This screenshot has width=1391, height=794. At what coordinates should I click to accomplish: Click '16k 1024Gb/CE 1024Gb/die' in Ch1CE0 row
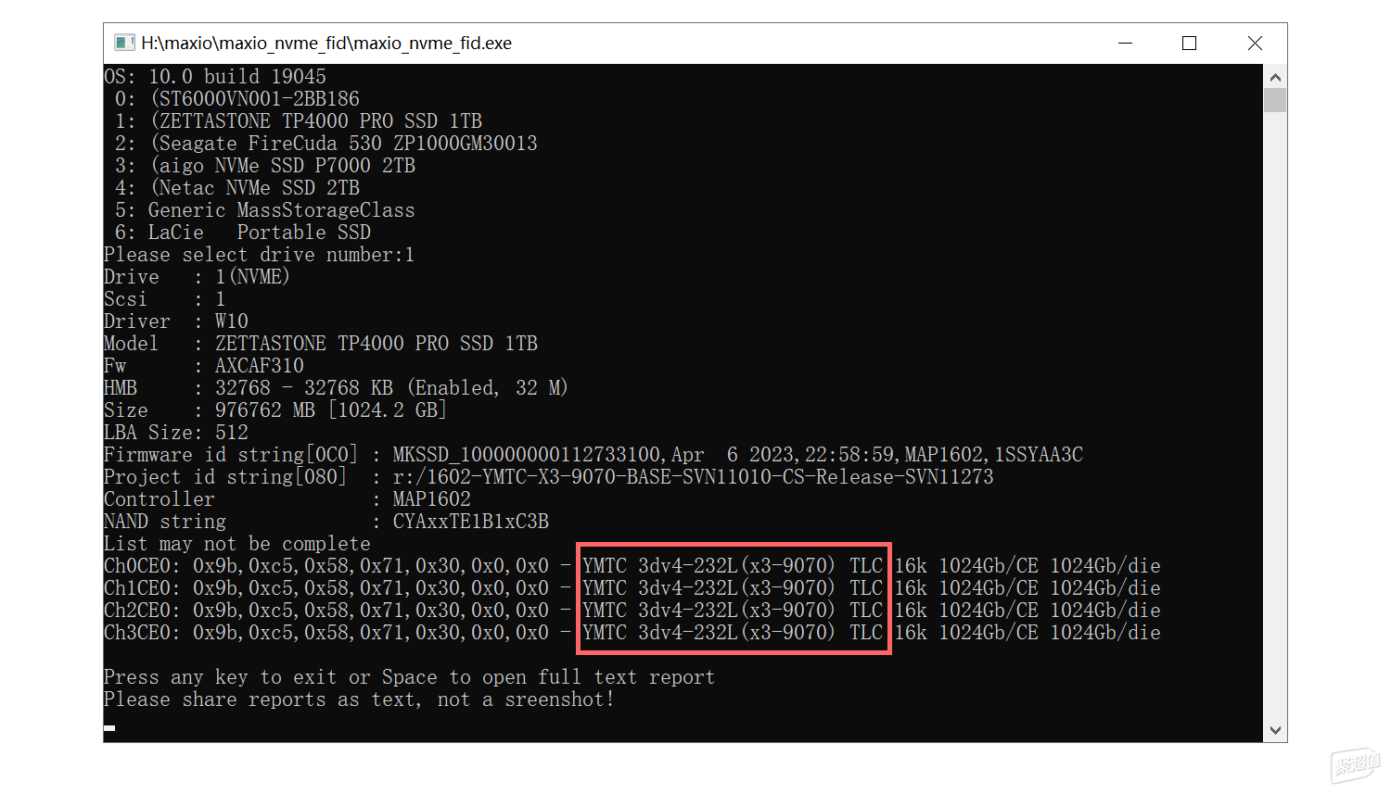[x=1027, y=588]
